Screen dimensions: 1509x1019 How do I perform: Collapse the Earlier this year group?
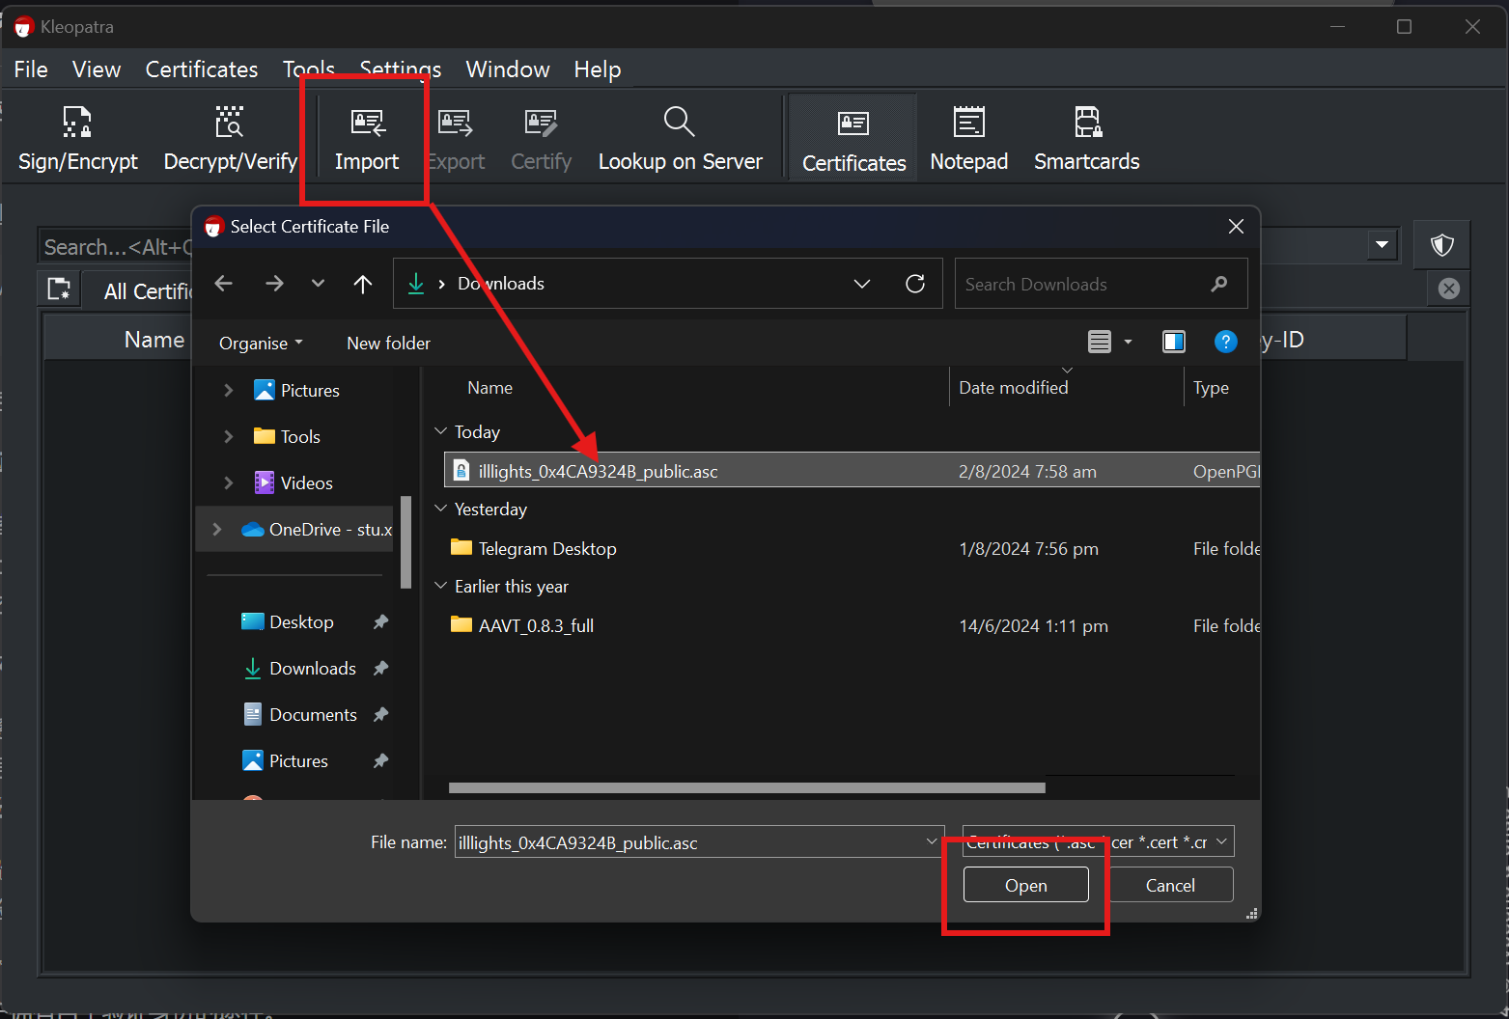pyautogui.click(x=441, y=586)
